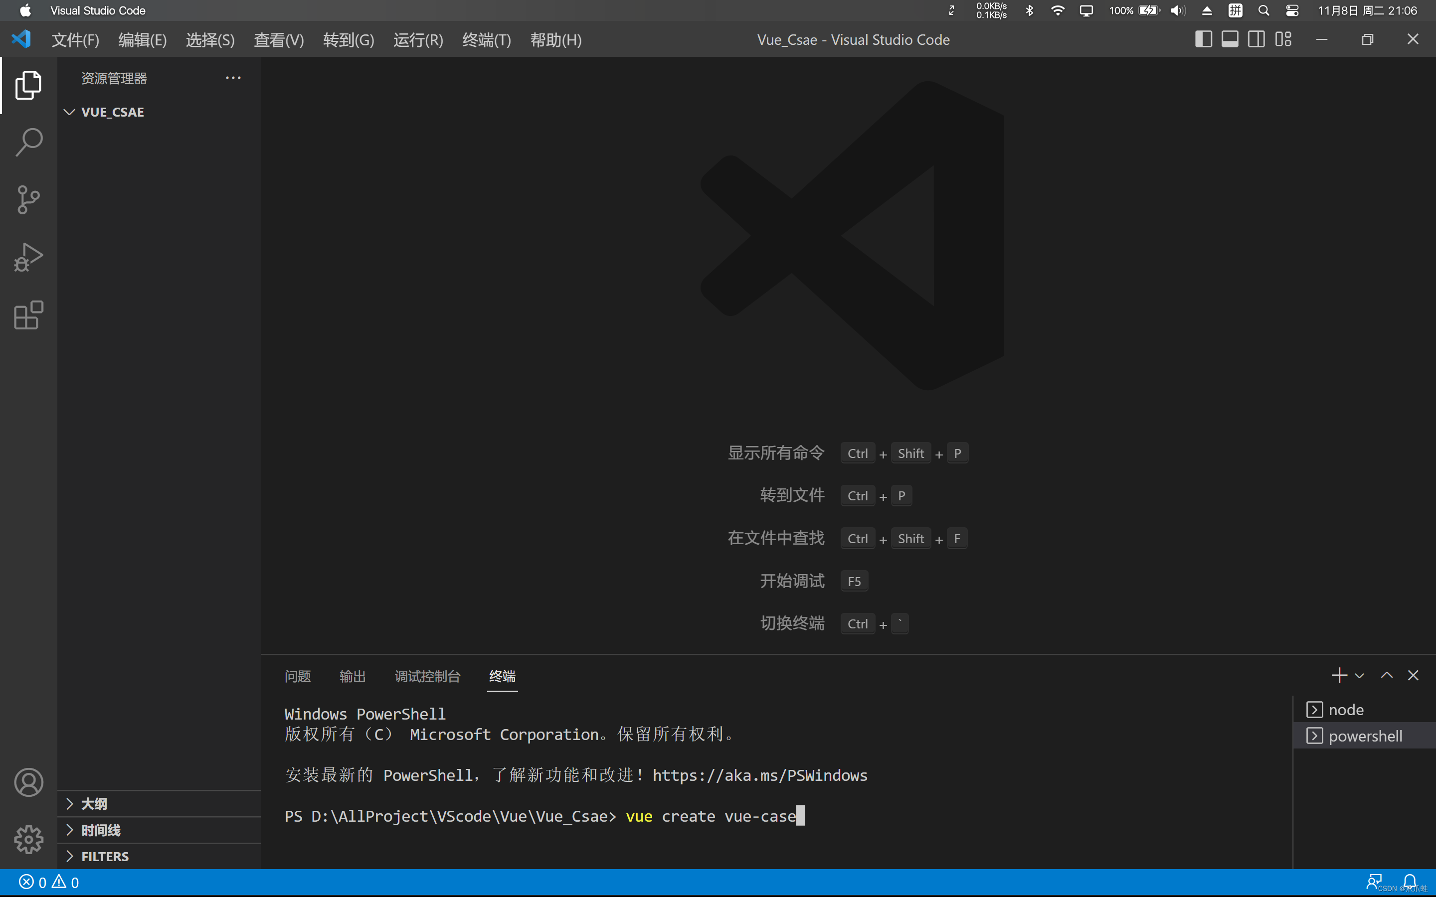Open Spotlight search in menu bar
1436x897 pixels.
[1263, 10]
